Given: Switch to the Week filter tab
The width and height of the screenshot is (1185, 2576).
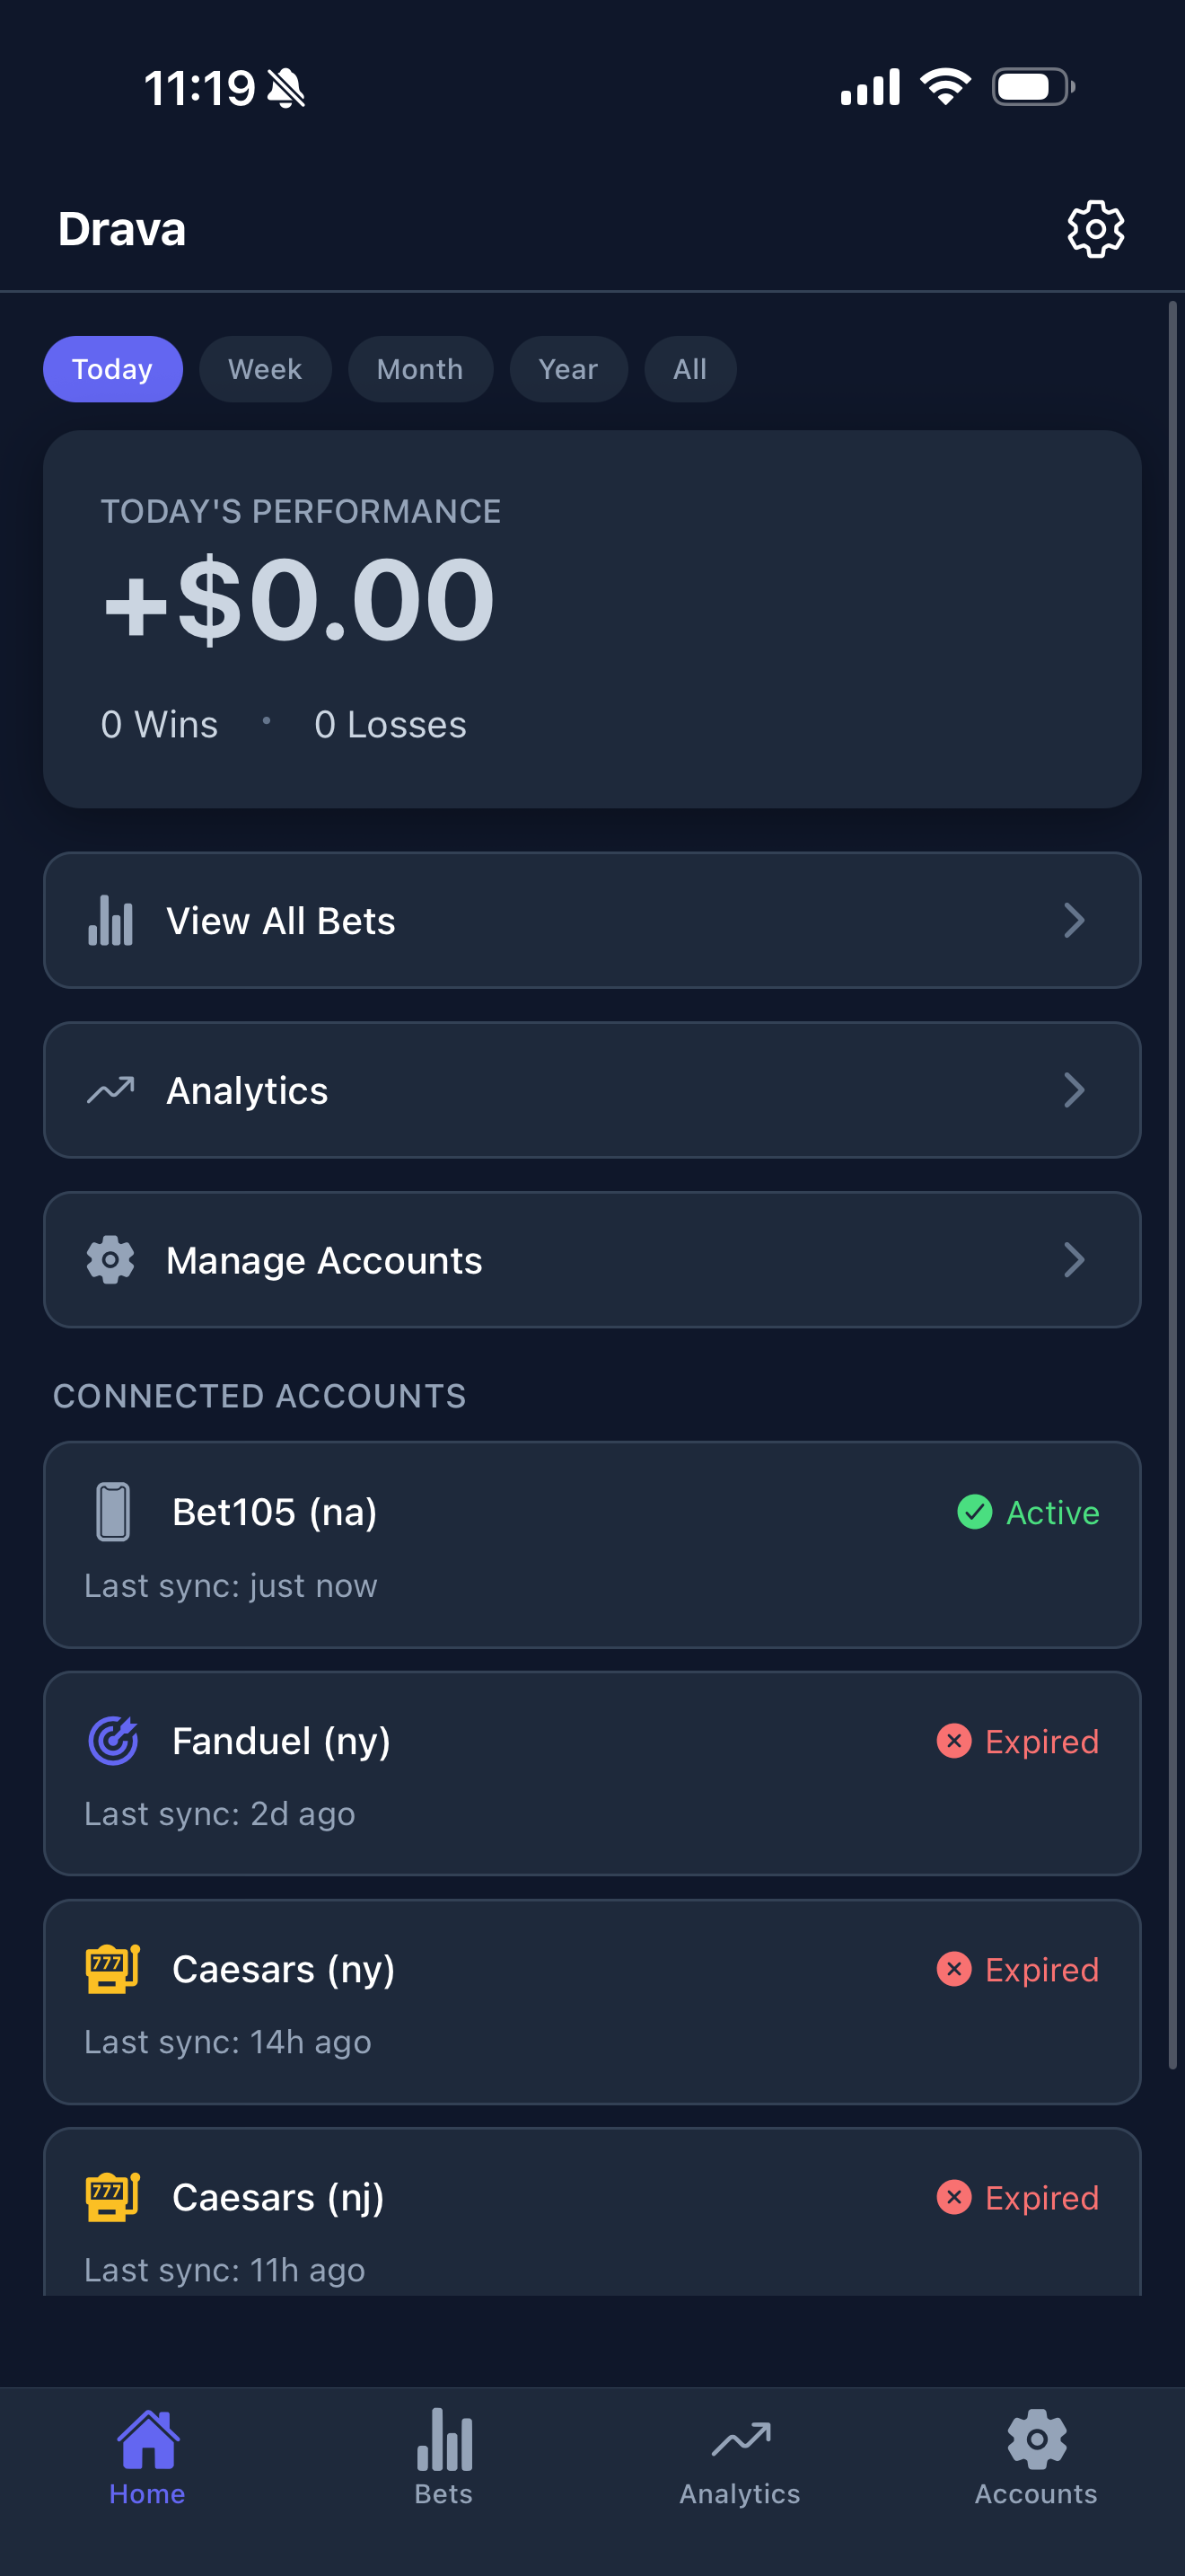Looking at the screenshot, I should pyautogui.click(x=264, y=369).
